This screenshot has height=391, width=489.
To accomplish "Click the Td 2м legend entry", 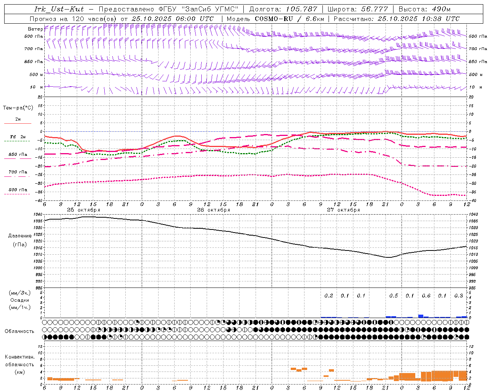I will tap(18, 137).
